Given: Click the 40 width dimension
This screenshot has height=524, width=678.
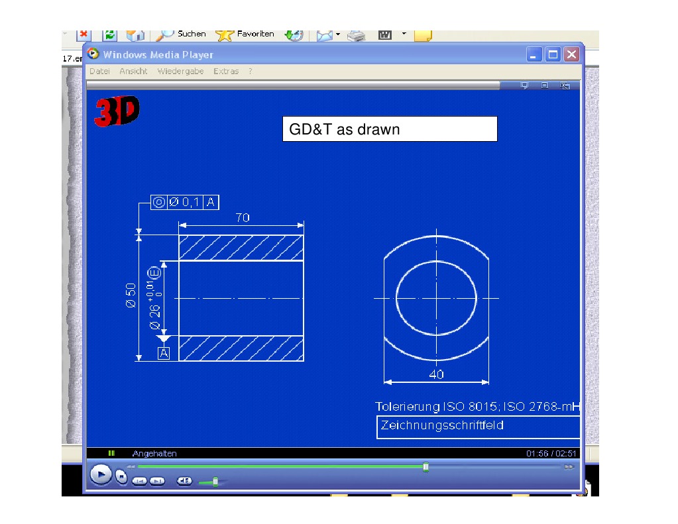Looking at the screenshot, I should tap(436, 374).
